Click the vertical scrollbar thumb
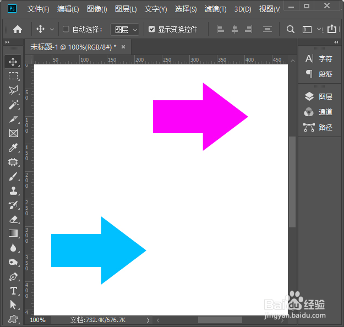This screenshot has width=344, height=327. (292, 182)
